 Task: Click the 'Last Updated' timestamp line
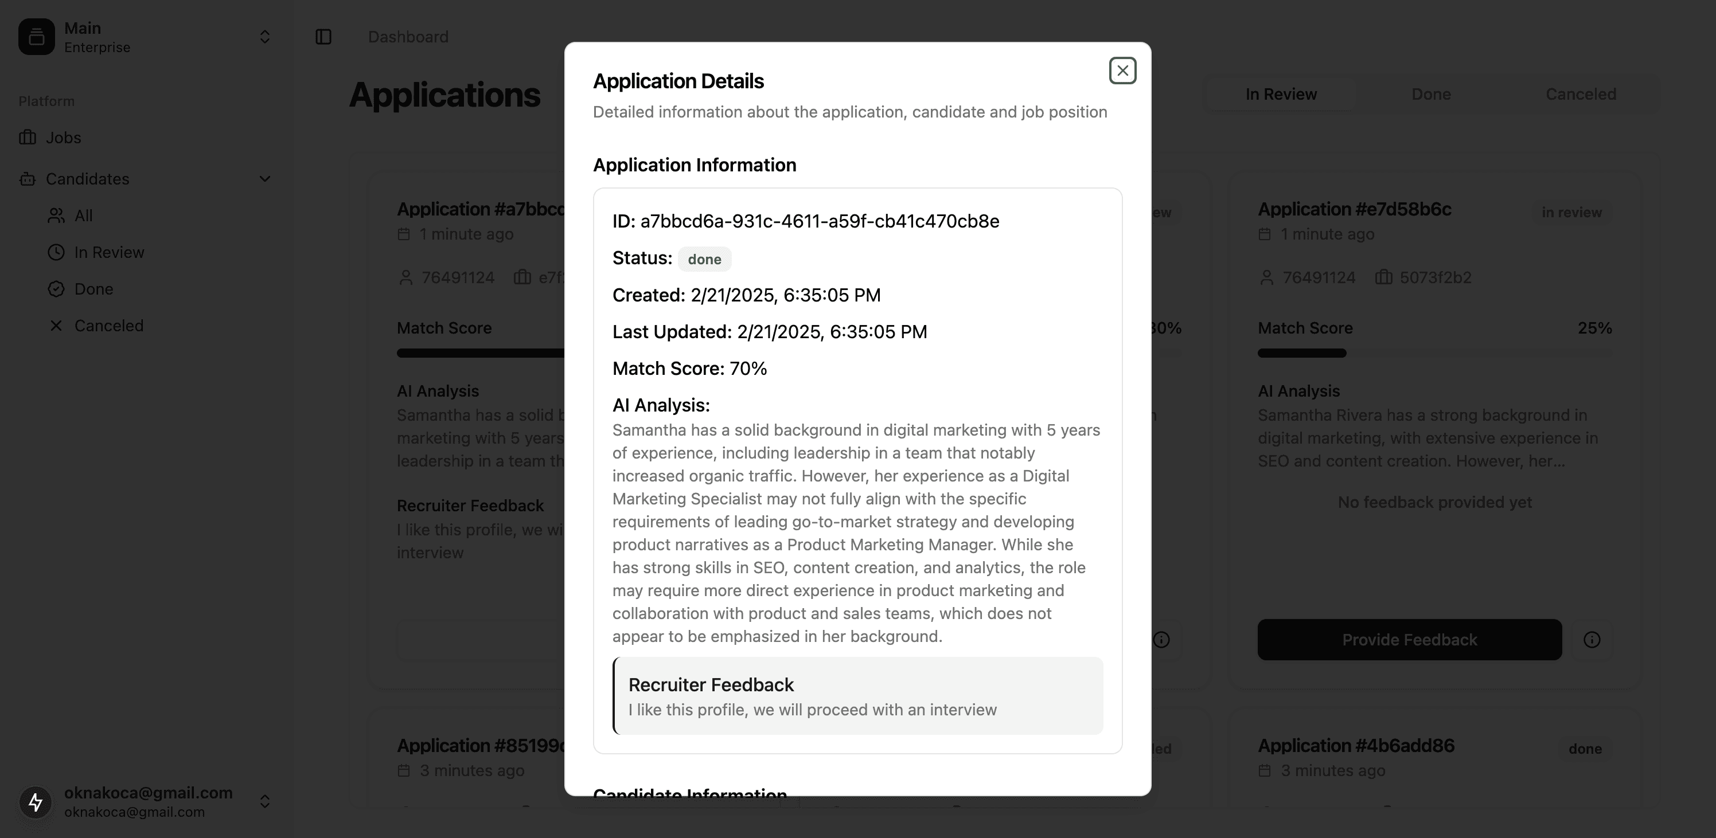[x=770, y=331]
